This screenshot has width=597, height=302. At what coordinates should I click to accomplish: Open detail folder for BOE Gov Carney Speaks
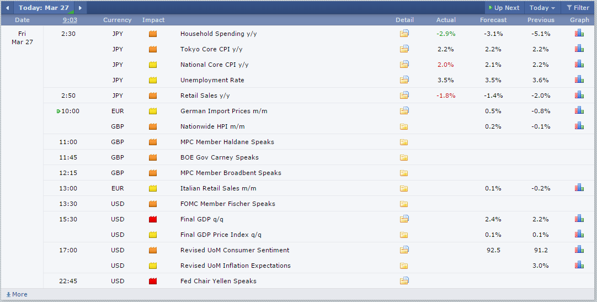[x=404, y=157]
